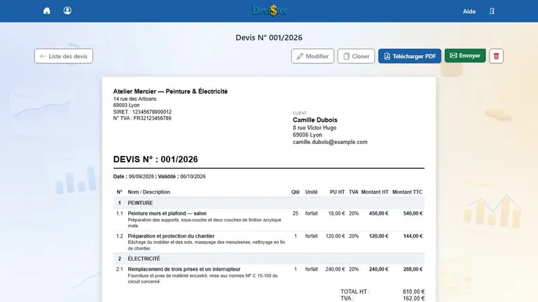Click the 288,00 € TTC amount

(413, 269)
